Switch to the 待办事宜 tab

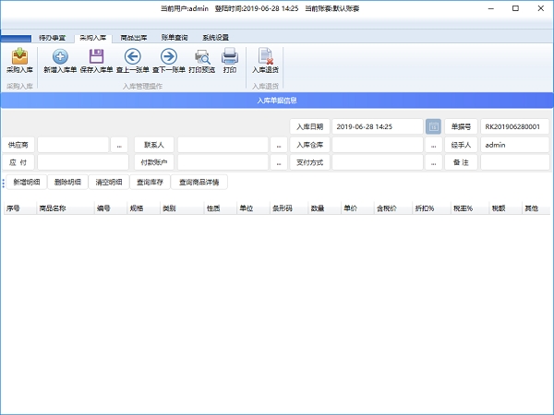[x=53, y=38]
